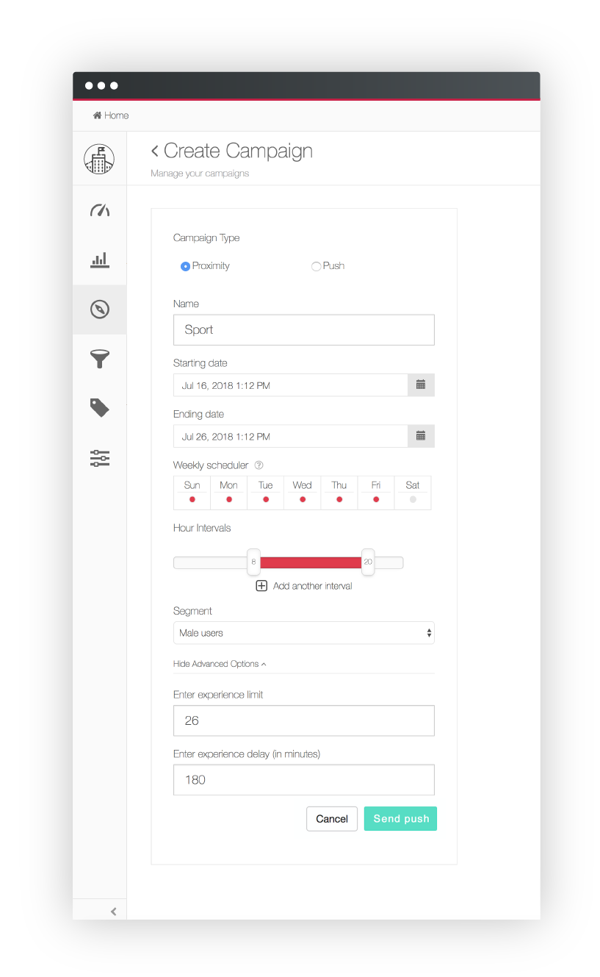Select the bar chart analytics icon
600x977 pixels.
pos(100,260)
